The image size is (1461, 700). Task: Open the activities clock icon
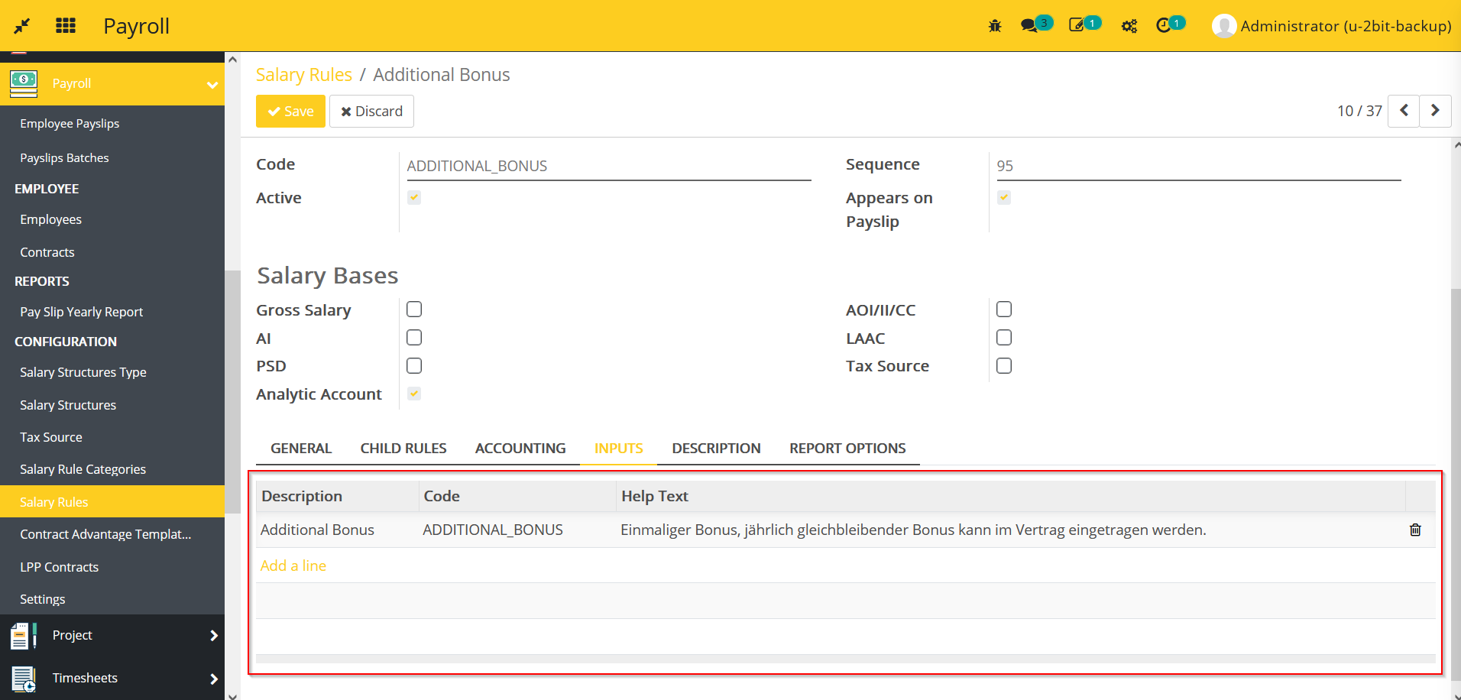[x=1164, y=25]
